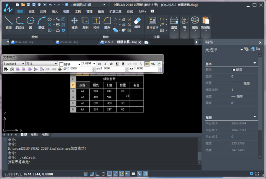The image size is (266, 179).
Task: Select the Polyline (多段线) tool
Action: coord(20,23)
